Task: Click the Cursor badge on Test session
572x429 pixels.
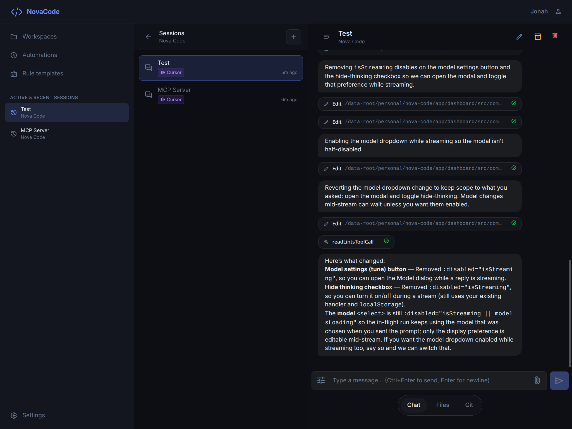Action: click(x=171, y=72)
